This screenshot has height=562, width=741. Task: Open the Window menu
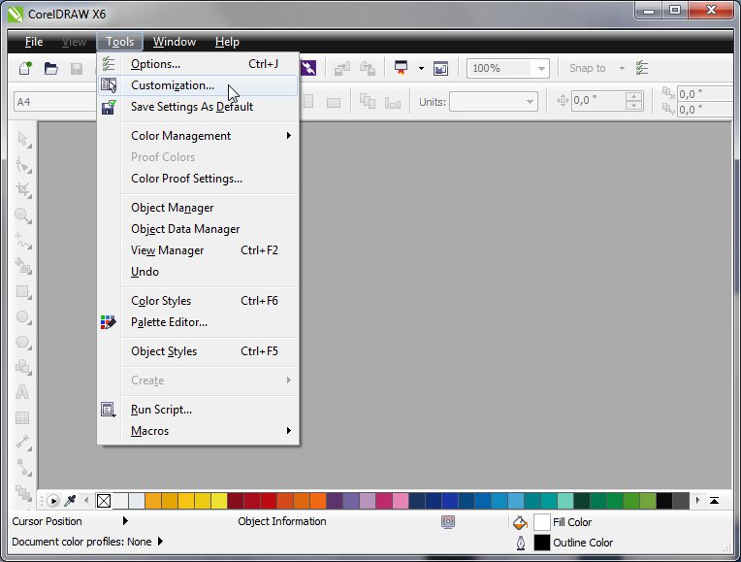coord(175,42)
